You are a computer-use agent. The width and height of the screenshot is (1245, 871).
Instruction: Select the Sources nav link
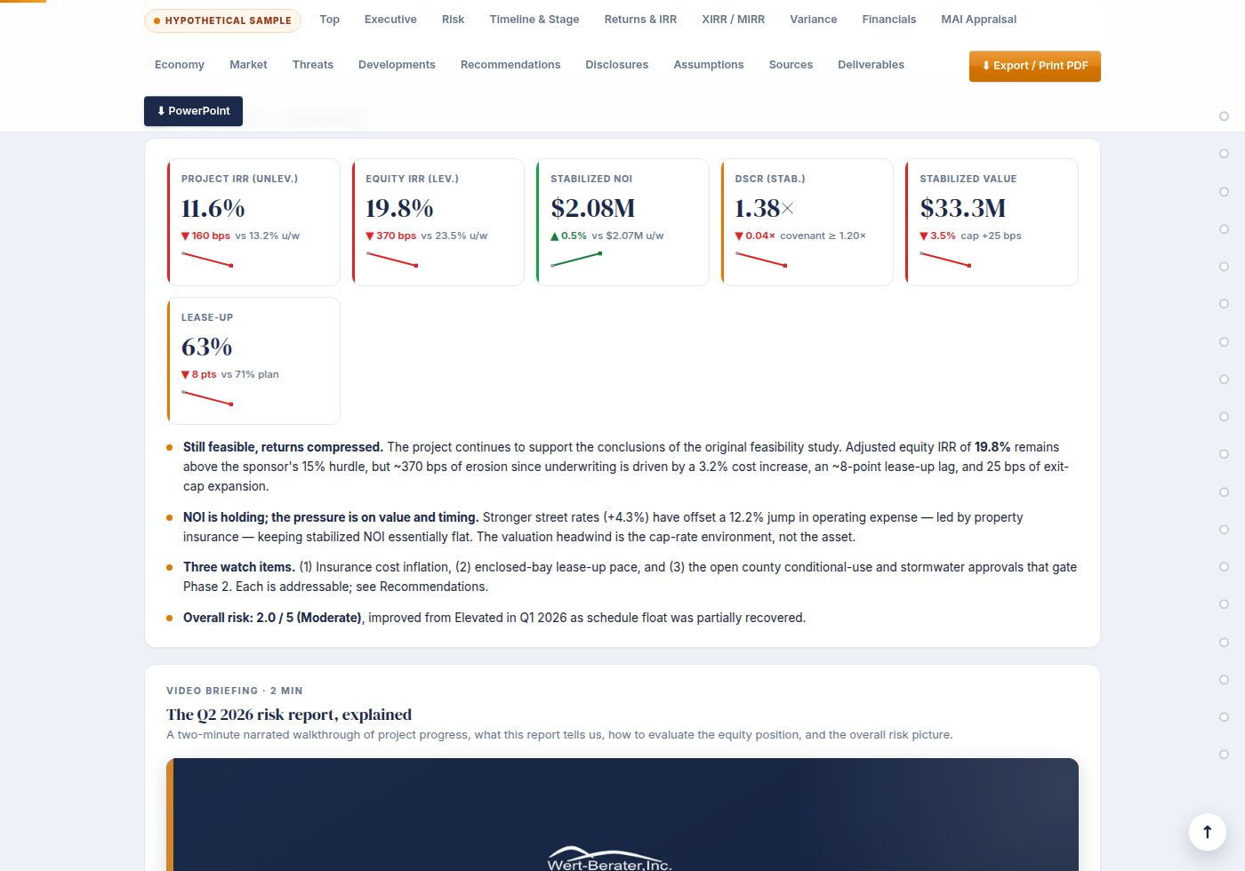point(791,65)
